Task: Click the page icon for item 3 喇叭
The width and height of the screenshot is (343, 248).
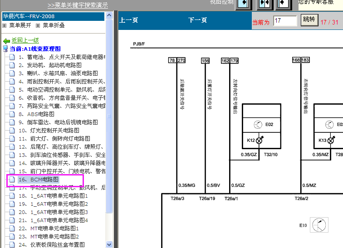Action: (12, 73)
